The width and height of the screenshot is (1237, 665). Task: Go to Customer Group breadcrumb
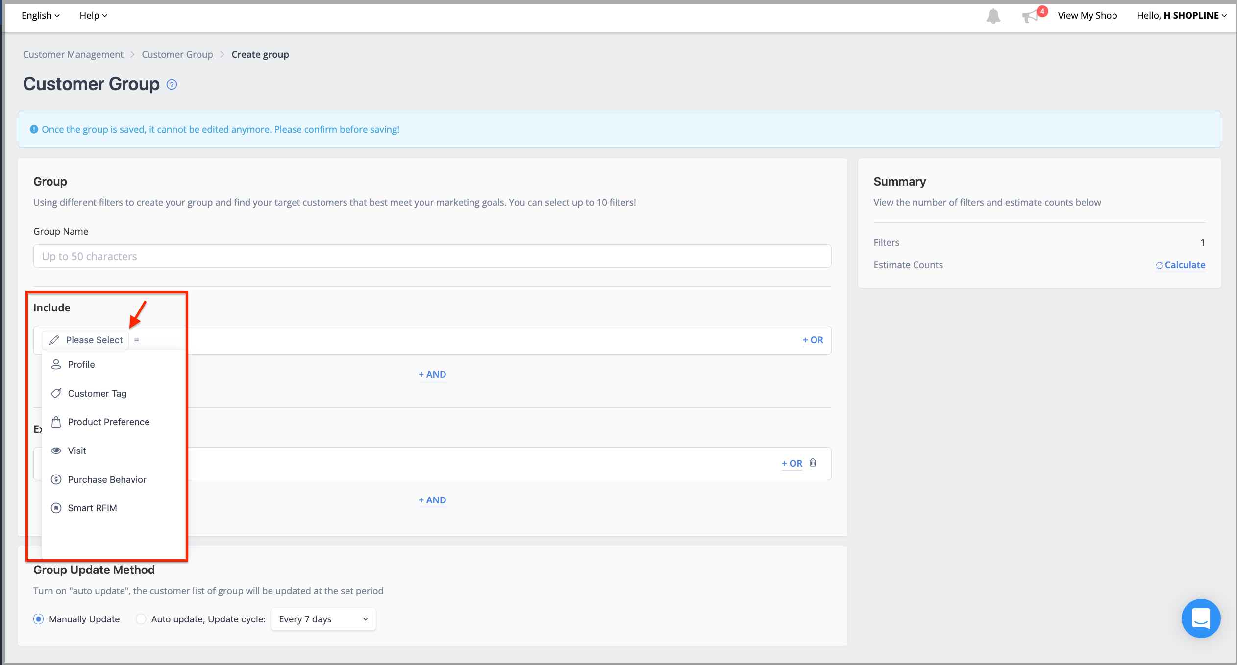[177, 54]
